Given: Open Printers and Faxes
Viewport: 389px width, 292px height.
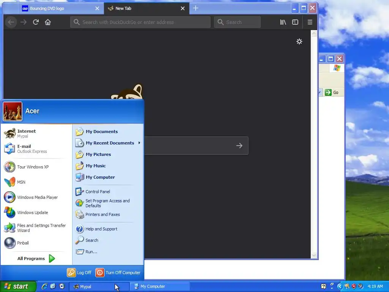Looking at the screenshot, I should click(108, 214).
